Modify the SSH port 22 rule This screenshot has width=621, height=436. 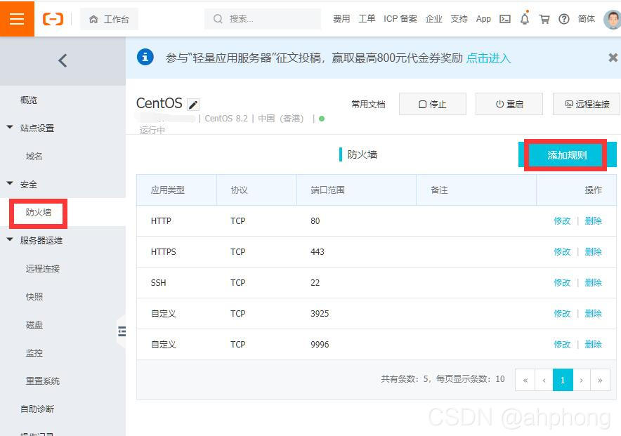(562, 282)
